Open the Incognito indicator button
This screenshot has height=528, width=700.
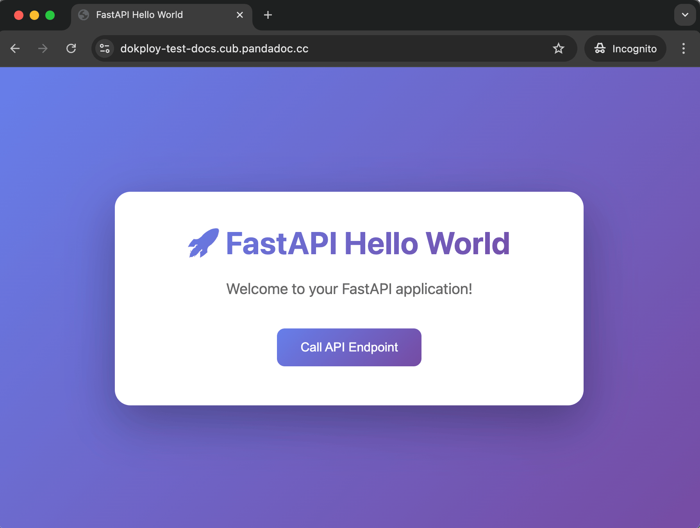(625, 48)
